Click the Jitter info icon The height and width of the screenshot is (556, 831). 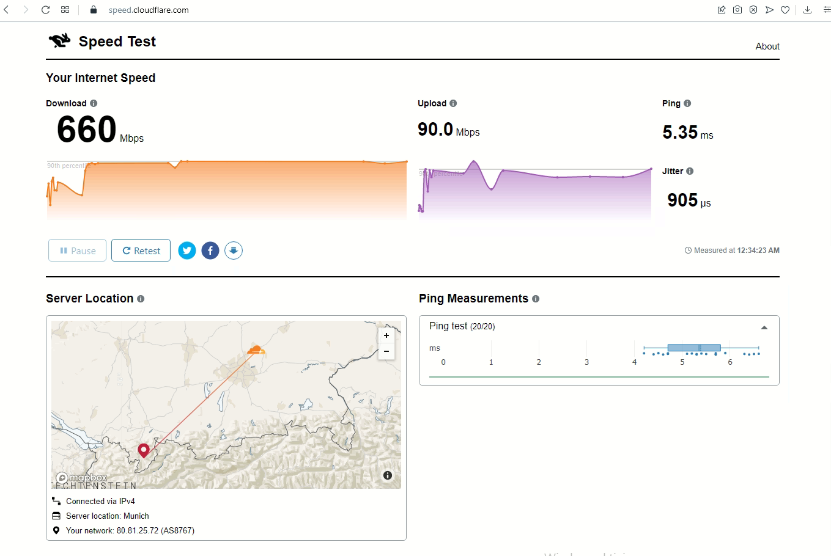[690, 171]
